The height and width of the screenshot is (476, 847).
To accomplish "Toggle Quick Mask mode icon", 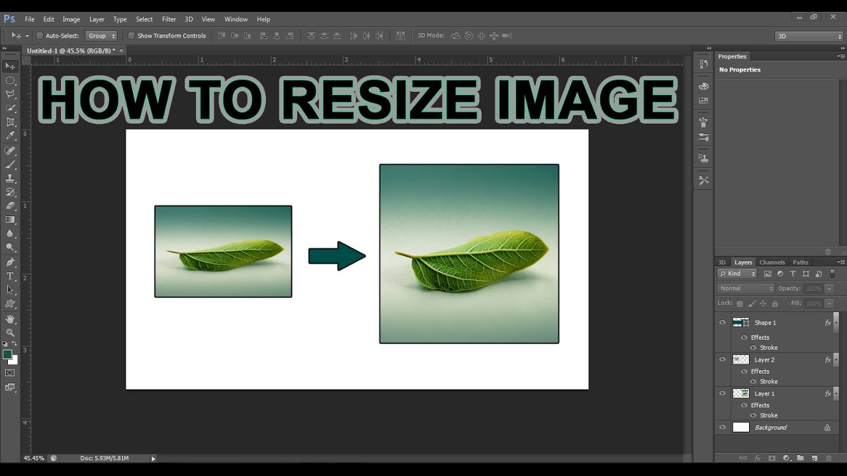I will [x=10, y=374].
